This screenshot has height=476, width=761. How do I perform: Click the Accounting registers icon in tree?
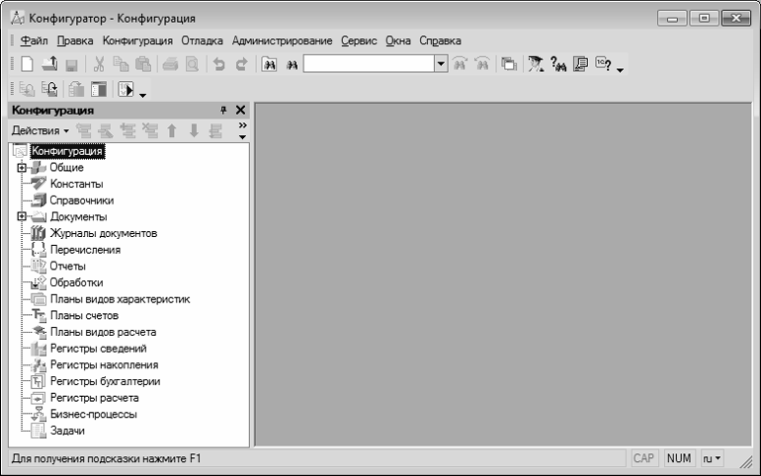pyautogui.click(x=39, y=381)
